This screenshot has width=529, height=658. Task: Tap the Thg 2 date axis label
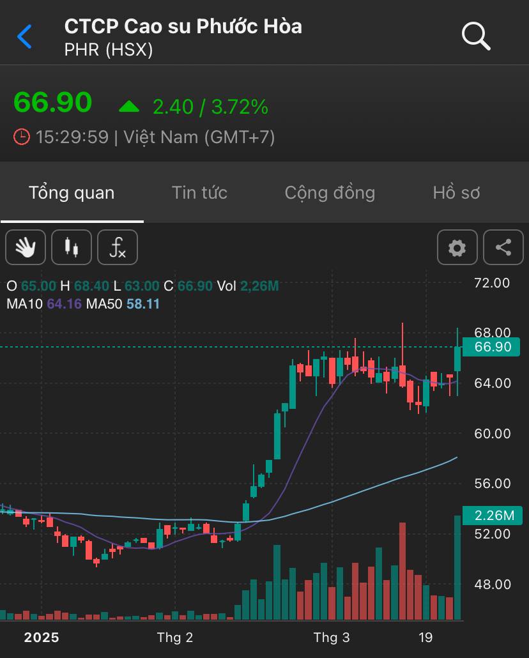(x=174, y=638)
